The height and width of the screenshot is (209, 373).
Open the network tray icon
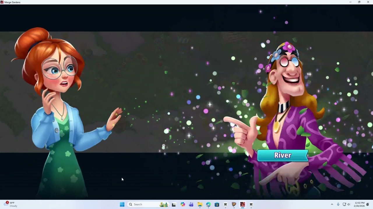[x=344, y=204]
